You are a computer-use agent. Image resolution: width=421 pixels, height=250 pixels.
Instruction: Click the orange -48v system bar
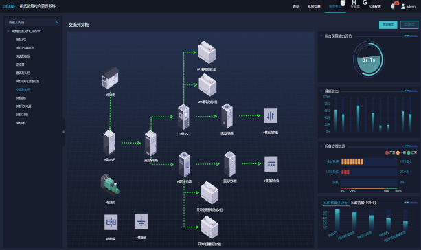[352, 161]
